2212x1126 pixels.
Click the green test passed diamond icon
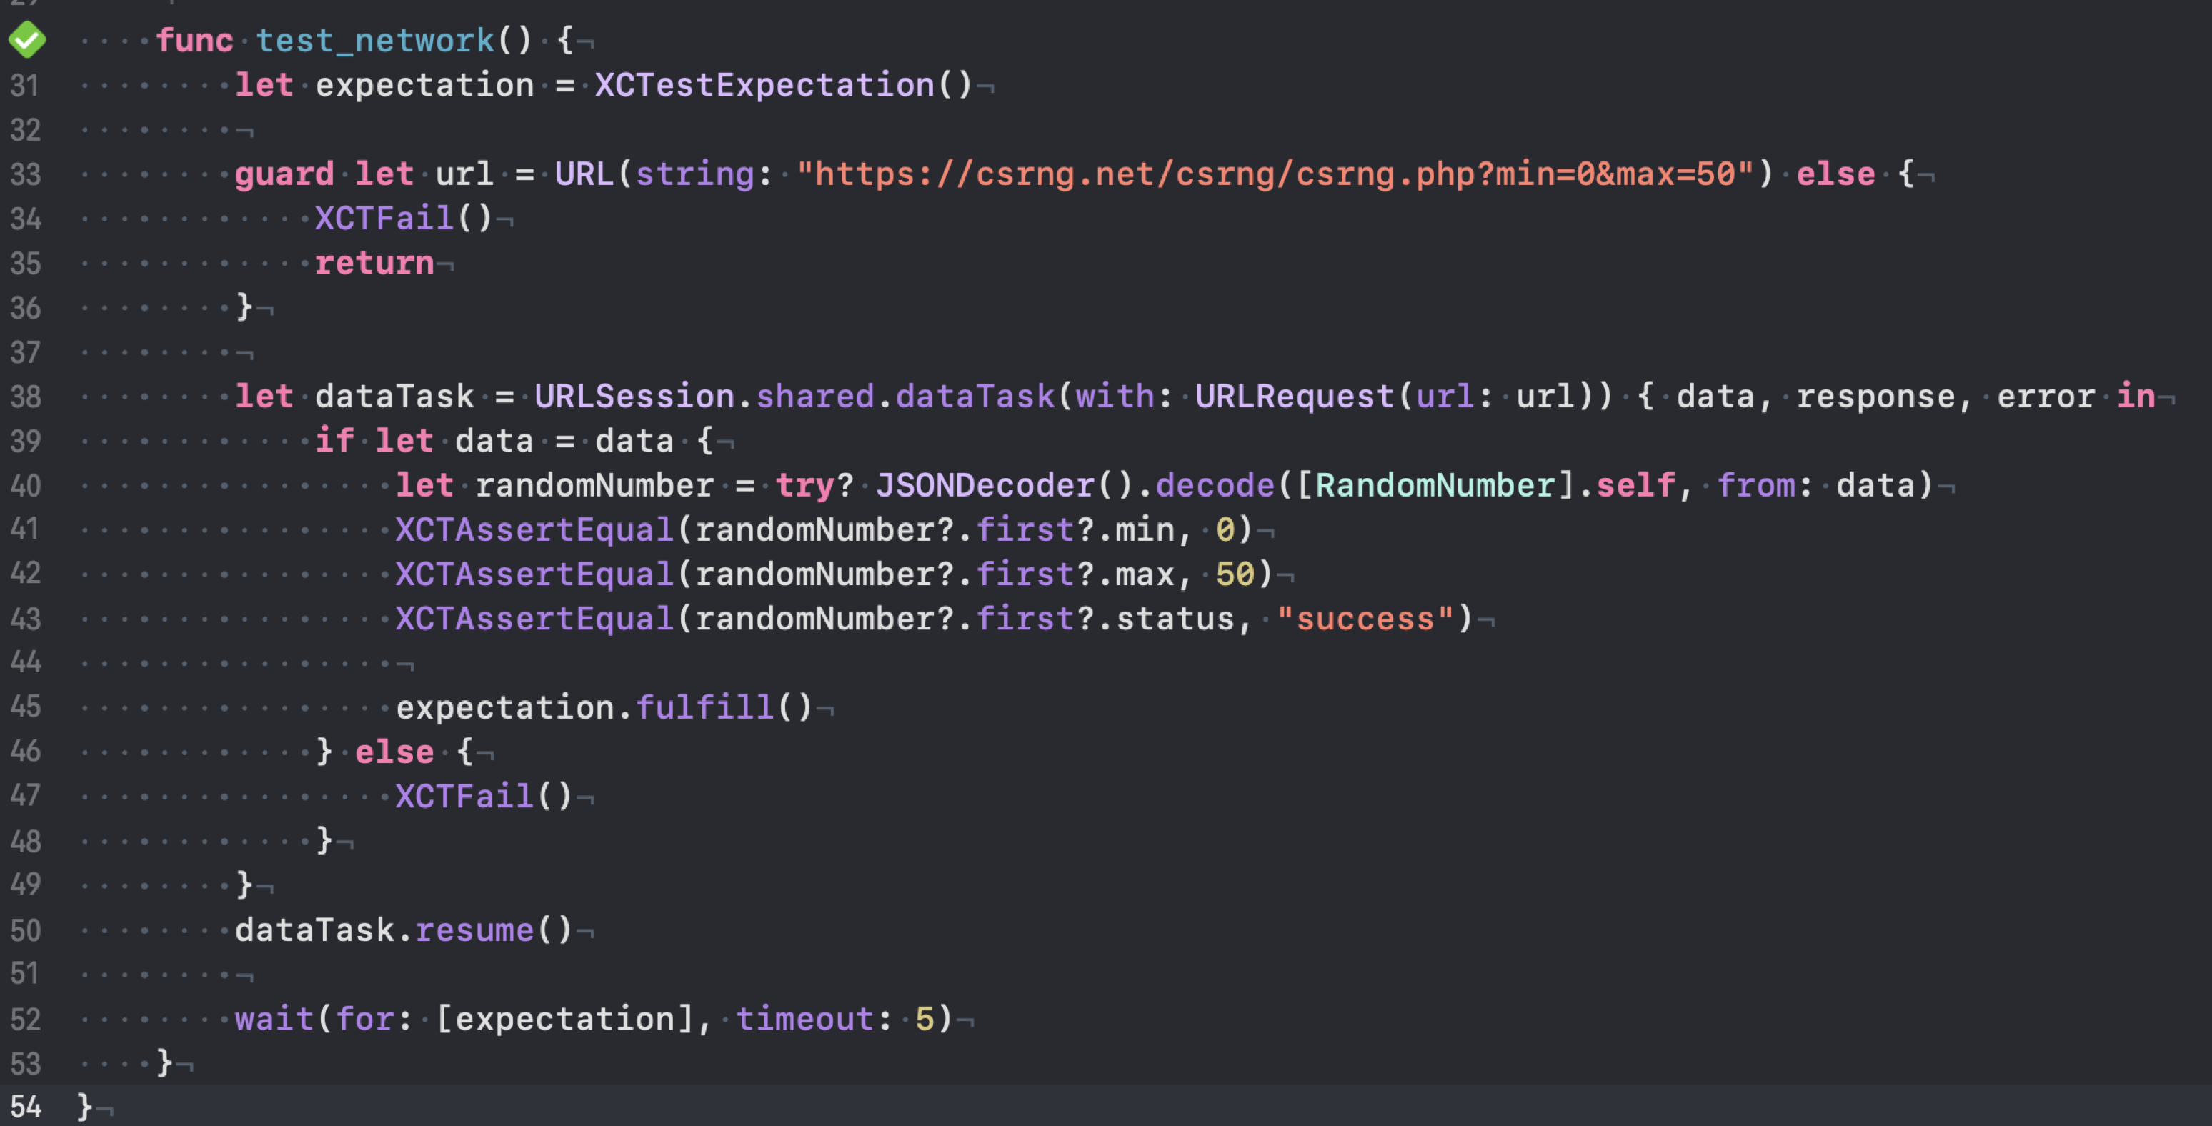pyautogui.click(x=26, y=39)
